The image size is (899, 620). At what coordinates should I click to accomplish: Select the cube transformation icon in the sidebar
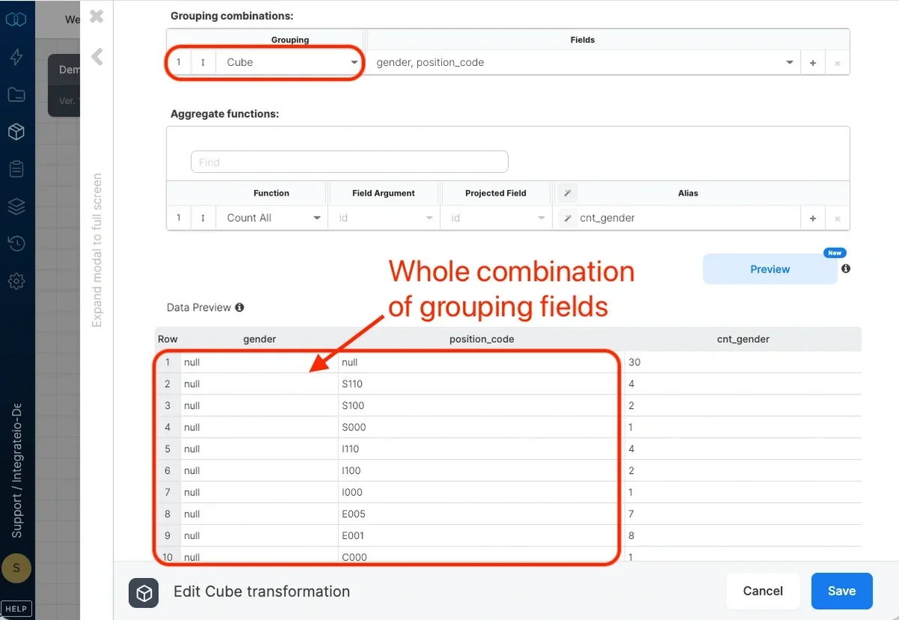16,131
